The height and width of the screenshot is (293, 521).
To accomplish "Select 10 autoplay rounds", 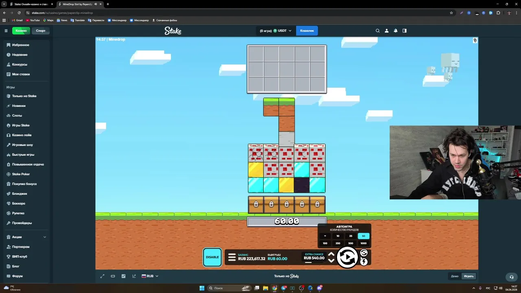I will tap(338, 236).
